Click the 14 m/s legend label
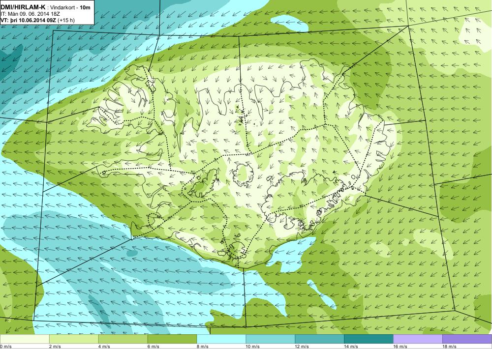492x349 pixels. pyautogui.click(x=351, y=347)
